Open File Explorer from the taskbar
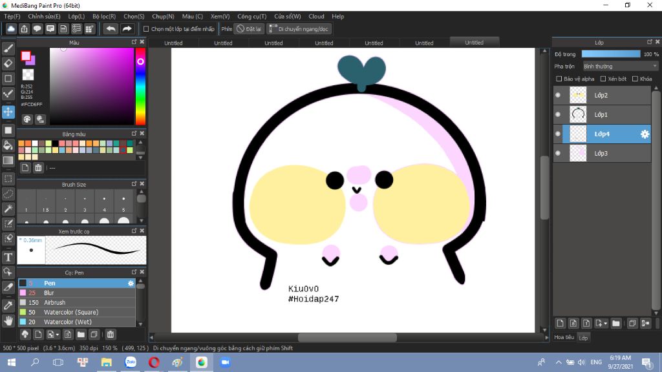The height and width of the screenshot is (372, 662). 107,362
